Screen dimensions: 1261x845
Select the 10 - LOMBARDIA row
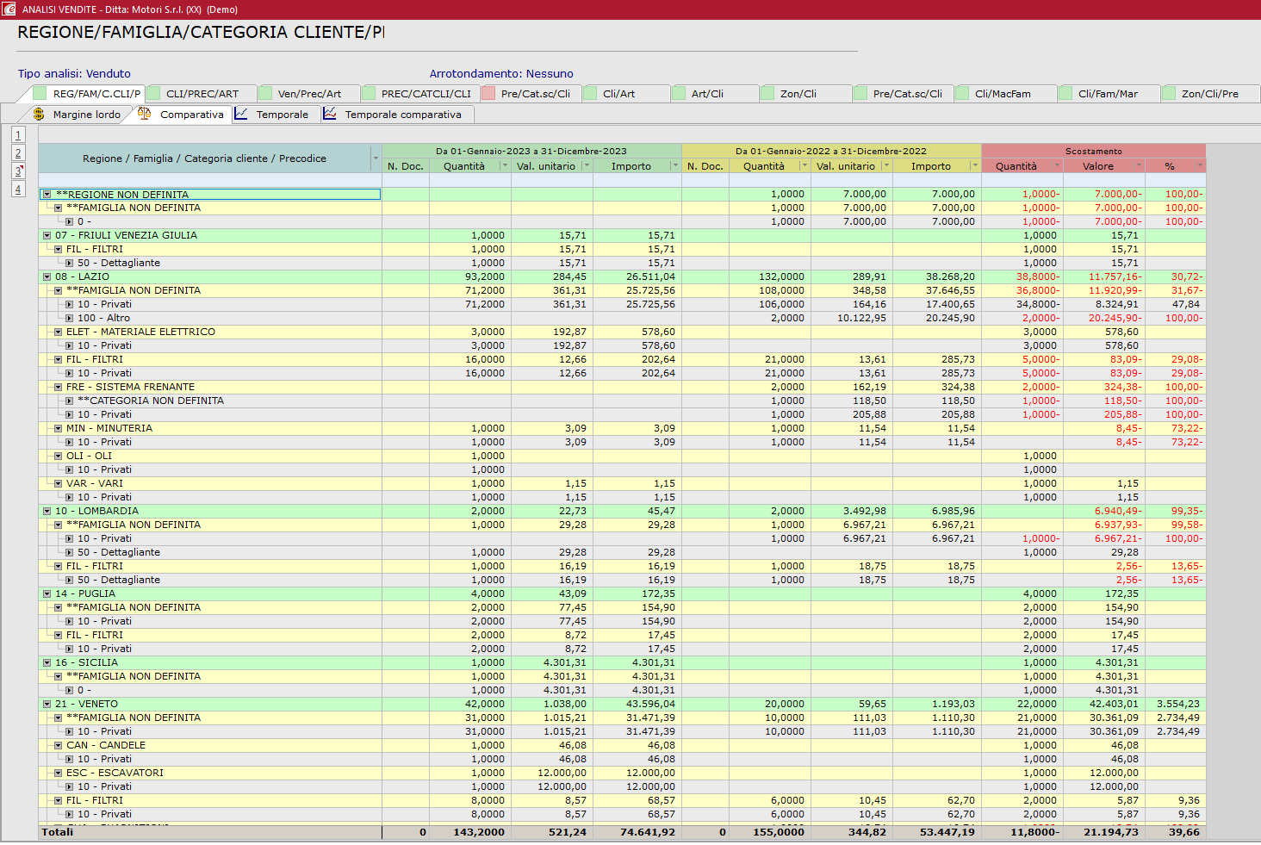(96, 511)
